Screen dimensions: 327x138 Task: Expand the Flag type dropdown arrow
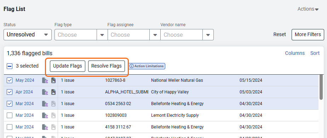102,35
